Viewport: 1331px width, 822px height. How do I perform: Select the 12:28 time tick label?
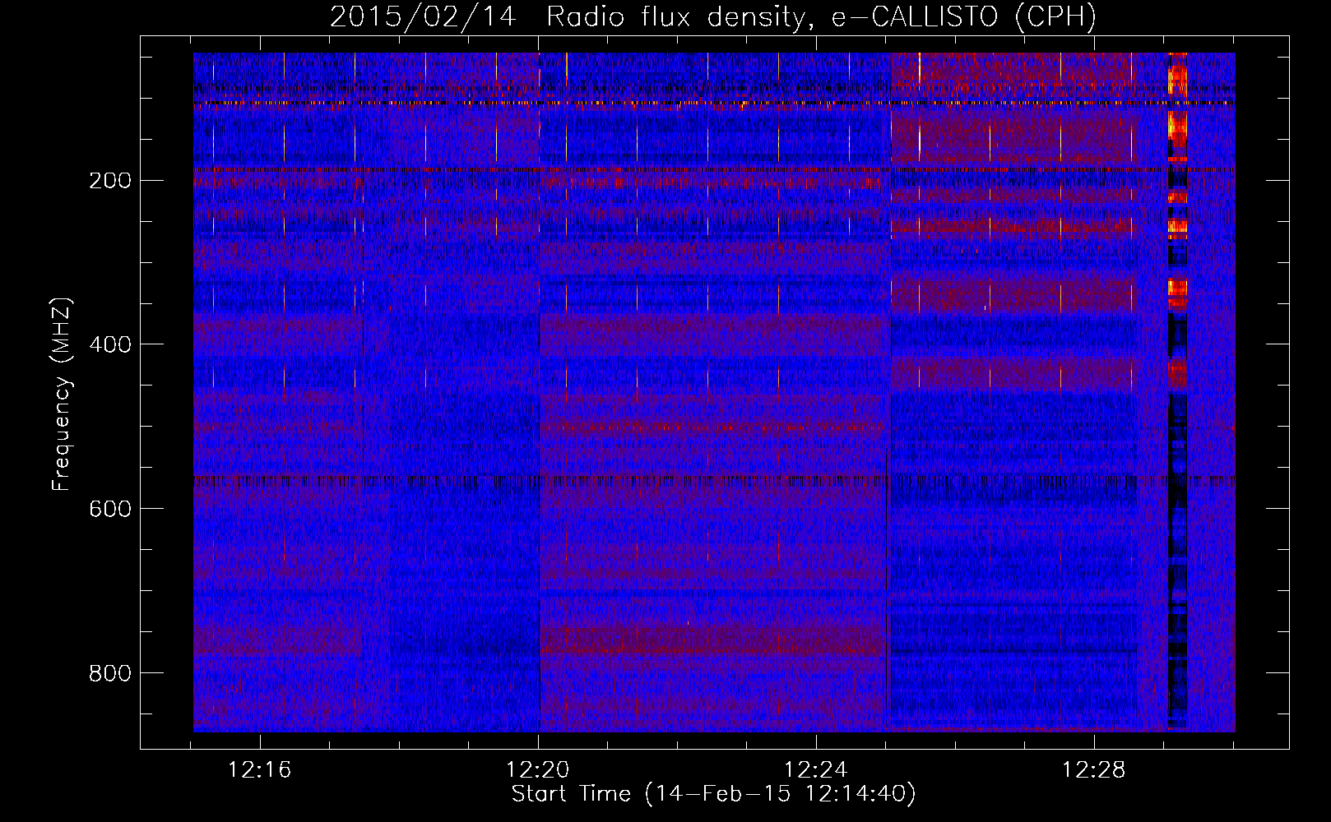pos(1094,770)
